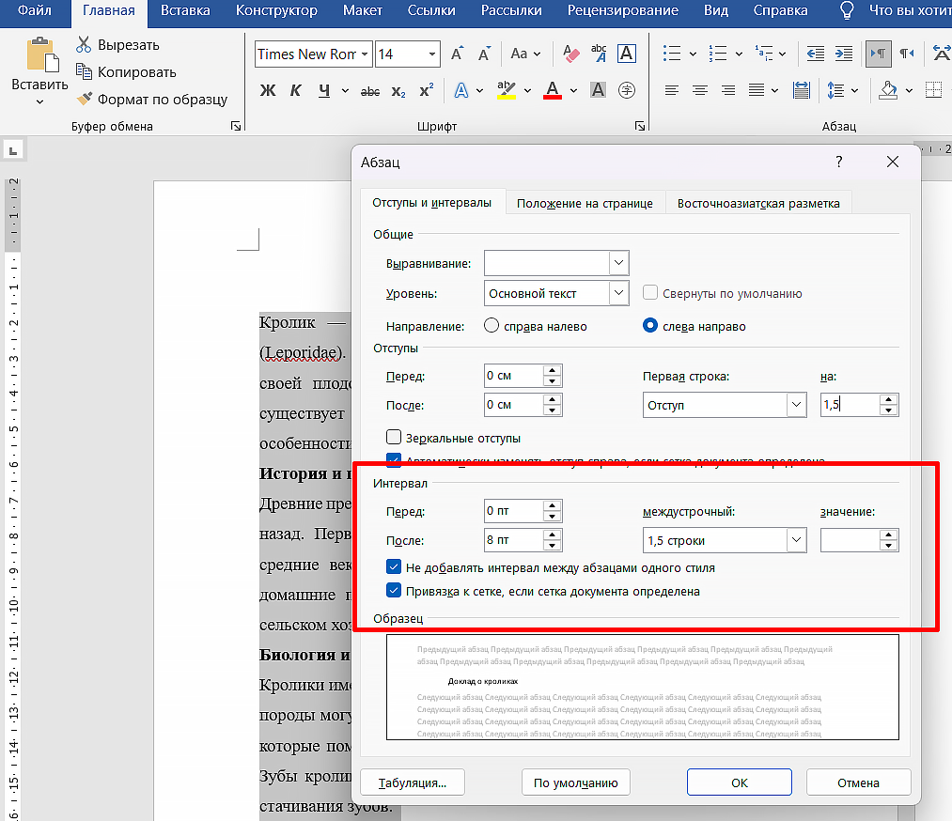Apply strikethrough formatting
Screen dimensions: 952x821
[369, 92]
